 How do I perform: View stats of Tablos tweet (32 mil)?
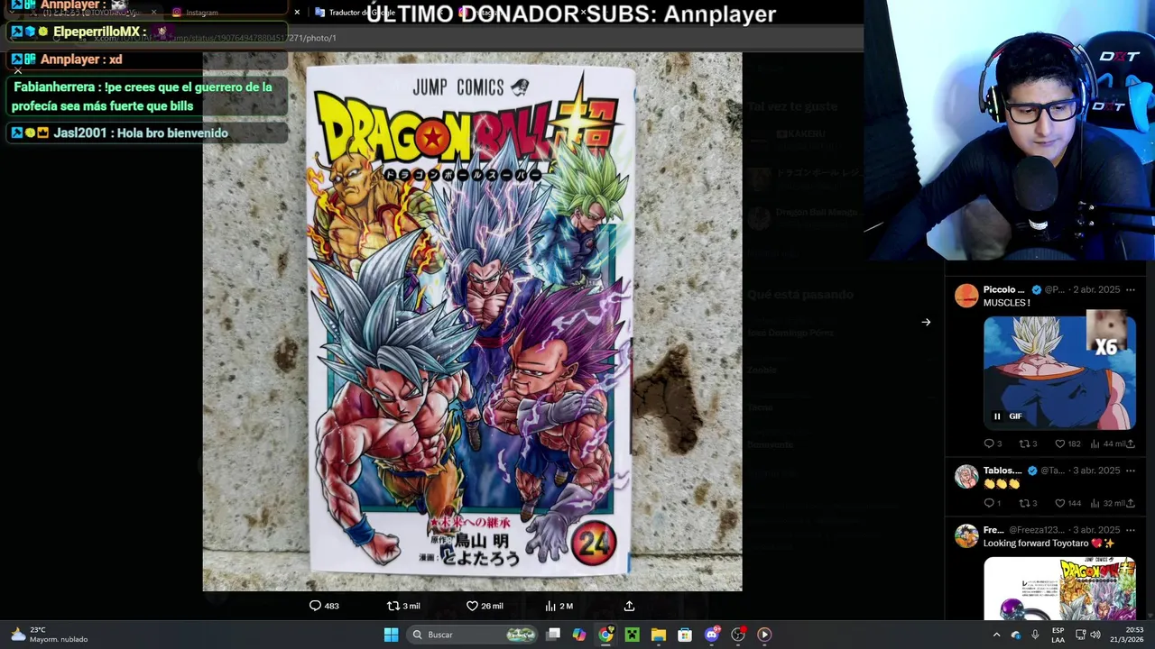1108,503
